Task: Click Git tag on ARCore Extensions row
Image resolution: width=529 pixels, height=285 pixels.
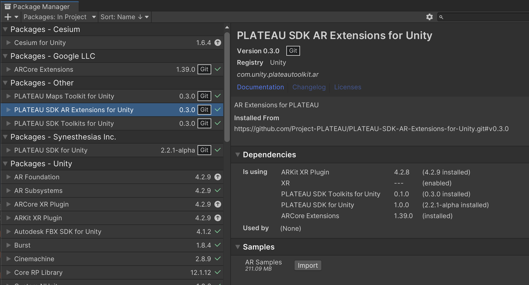Action: point(204,69)
